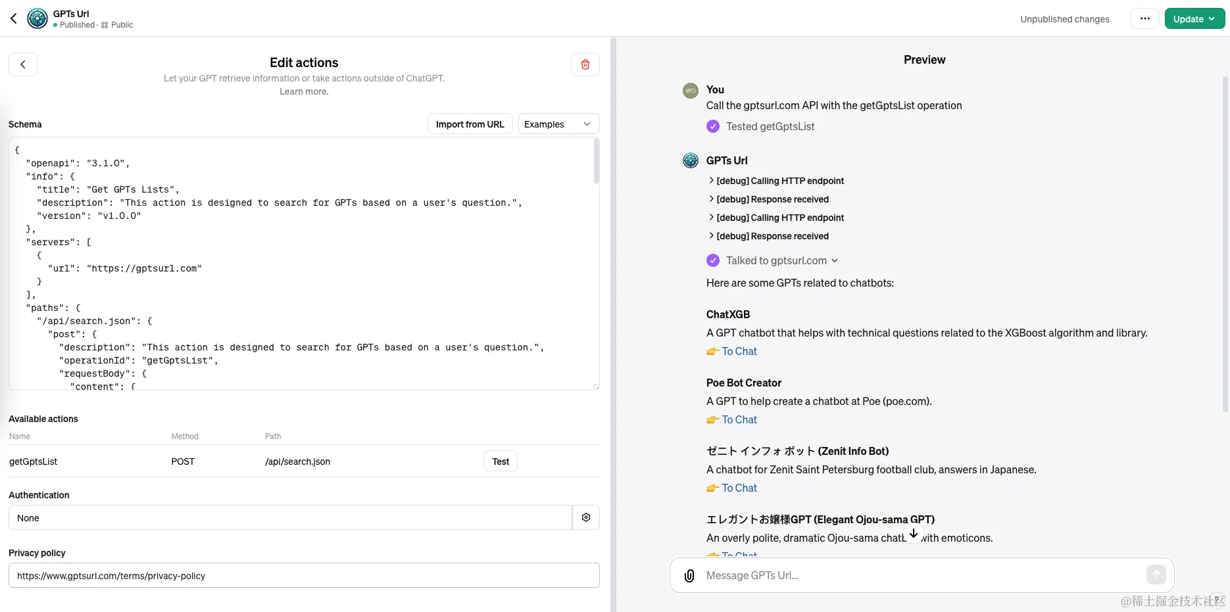Expand first Response received debug entry
Image resolution: width=1230 pixels, height=612 pixels.
point(768,199)
